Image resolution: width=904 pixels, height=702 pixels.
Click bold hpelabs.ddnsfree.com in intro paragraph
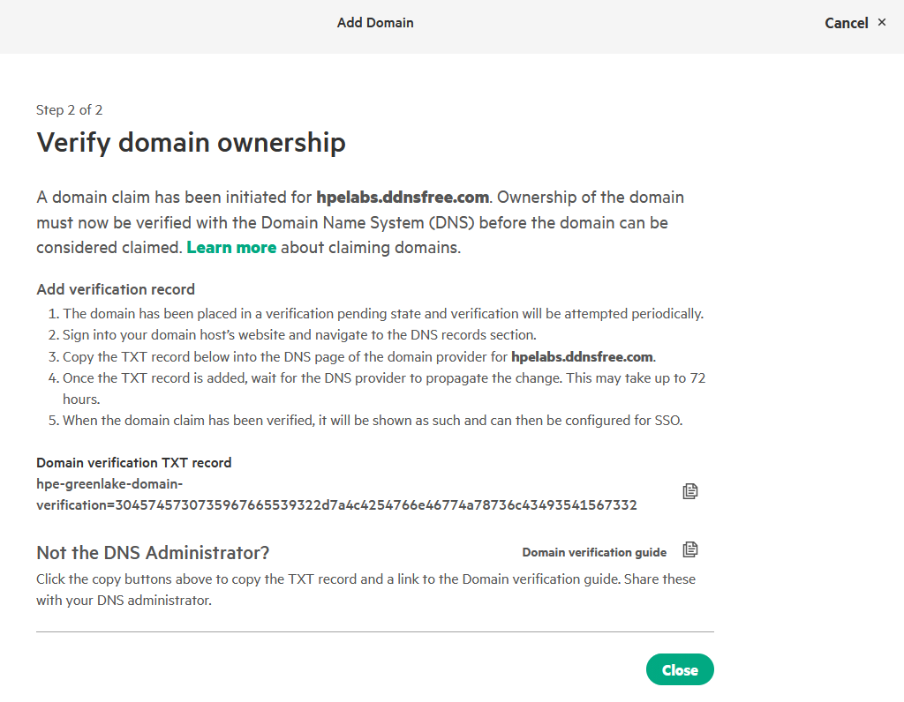point(401,197)
